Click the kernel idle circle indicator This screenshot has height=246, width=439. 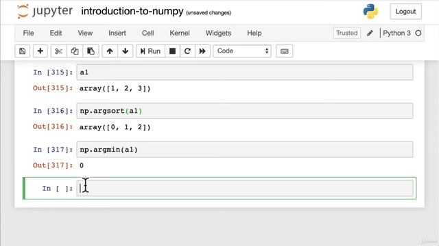pyautogui.click(x=418, y=33)
